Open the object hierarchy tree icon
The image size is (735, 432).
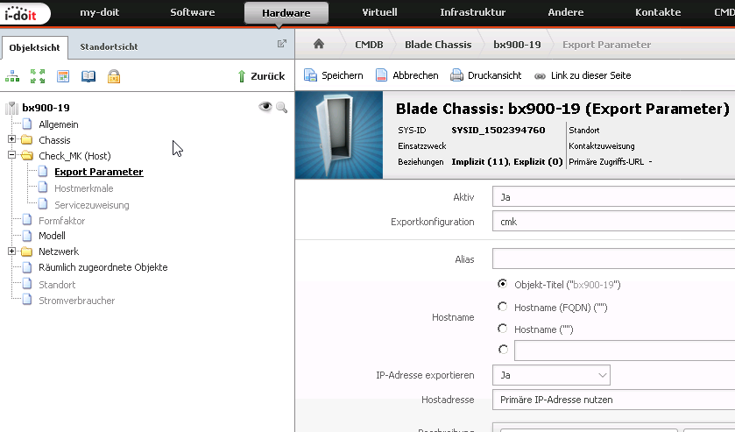pos(12,76)
